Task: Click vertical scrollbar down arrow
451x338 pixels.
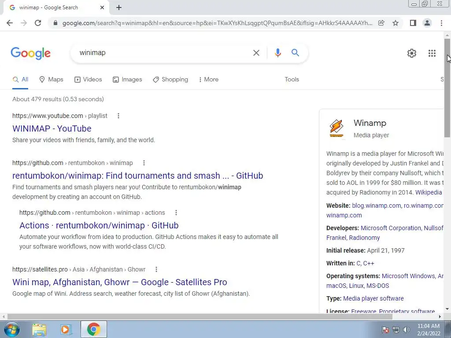Action: pyautogui.click(x=447, y=309)
